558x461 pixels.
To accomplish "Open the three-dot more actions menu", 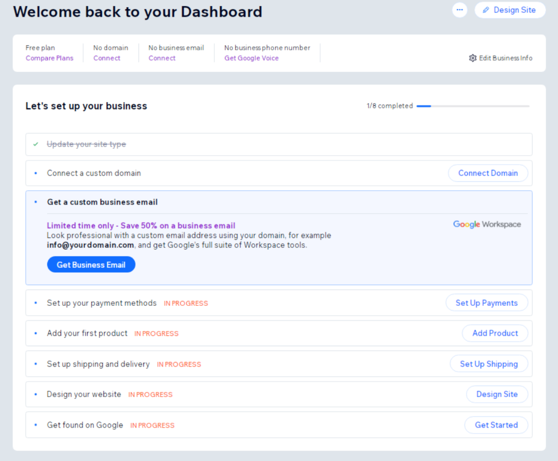I will pos(460,10).
